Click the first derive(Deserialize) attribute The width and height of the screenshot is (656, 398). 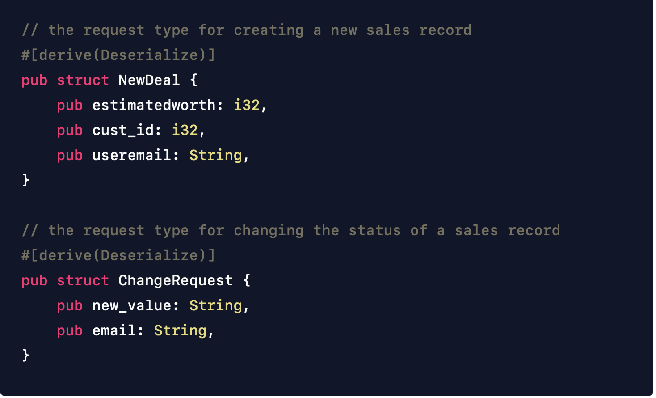click(x=118, y=55)
